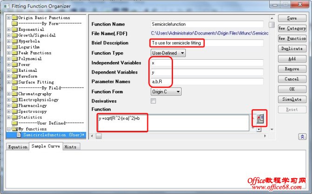Select the Pharmacology tree item text
The image size is (312, 194).
coord(33,105)
